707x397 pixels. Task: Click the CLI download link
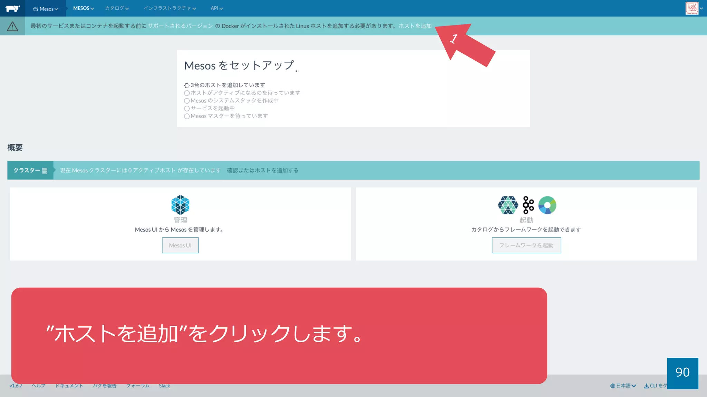656,386
